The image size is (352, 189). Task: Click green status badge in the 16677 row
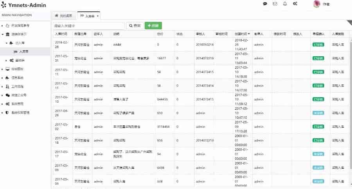tap(318, 58)
